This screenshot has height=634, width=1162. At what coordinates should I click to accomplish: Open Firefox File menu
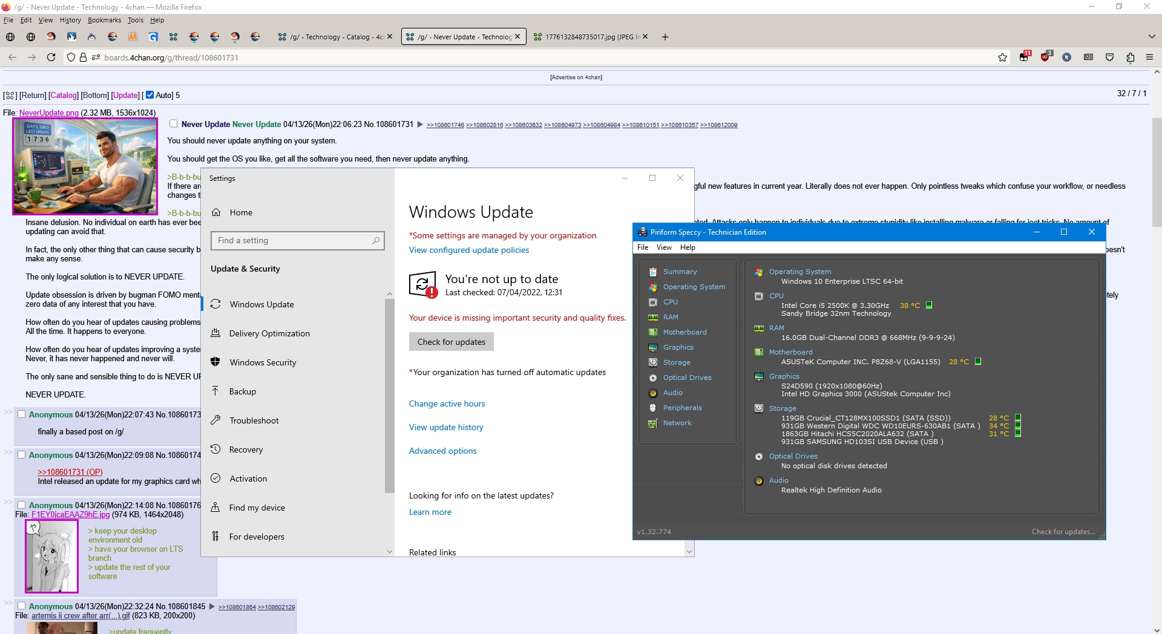pos(8,20)
